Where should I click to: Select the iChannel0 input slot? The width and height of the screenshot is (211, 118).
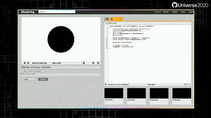coord(114,96)
